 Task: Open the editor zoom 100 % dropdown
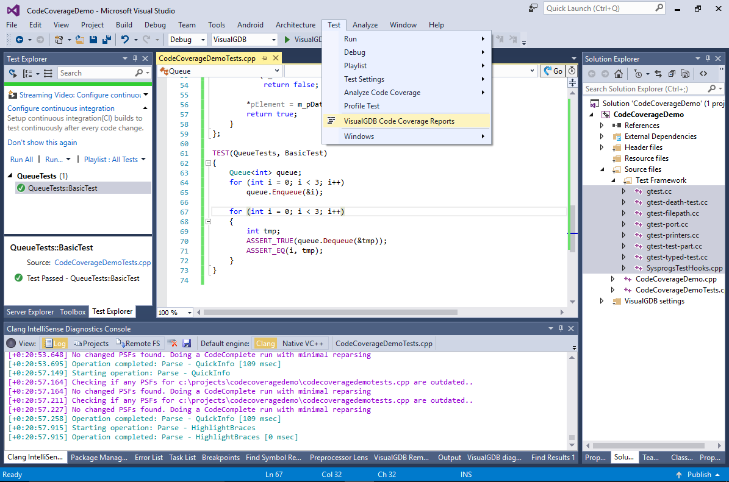[x=189, y=313]
